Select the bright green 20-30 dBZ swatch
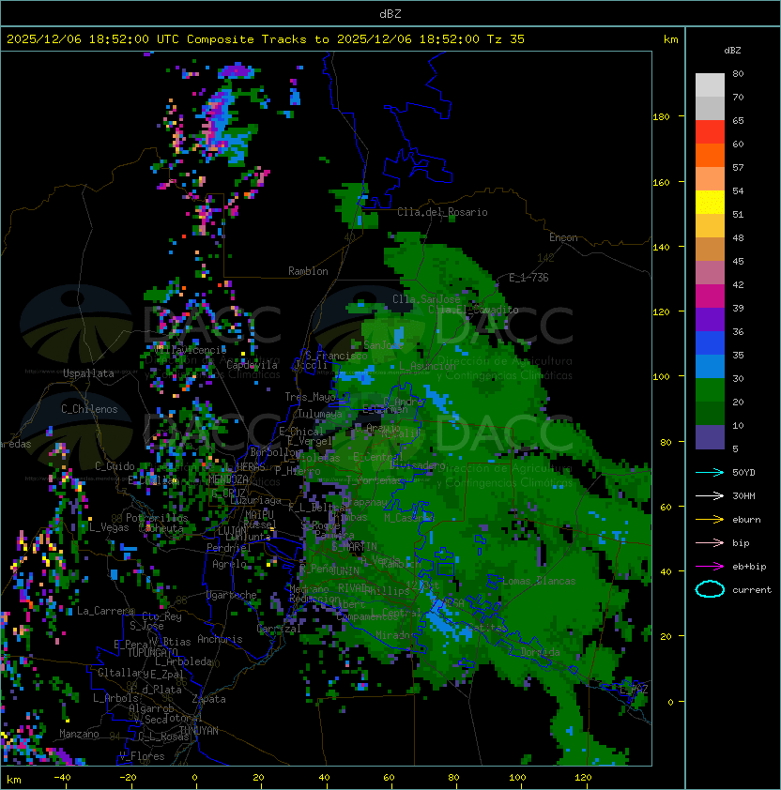This screenshot has height=790, width=781. pyautogui.click(x=710, y=390)
